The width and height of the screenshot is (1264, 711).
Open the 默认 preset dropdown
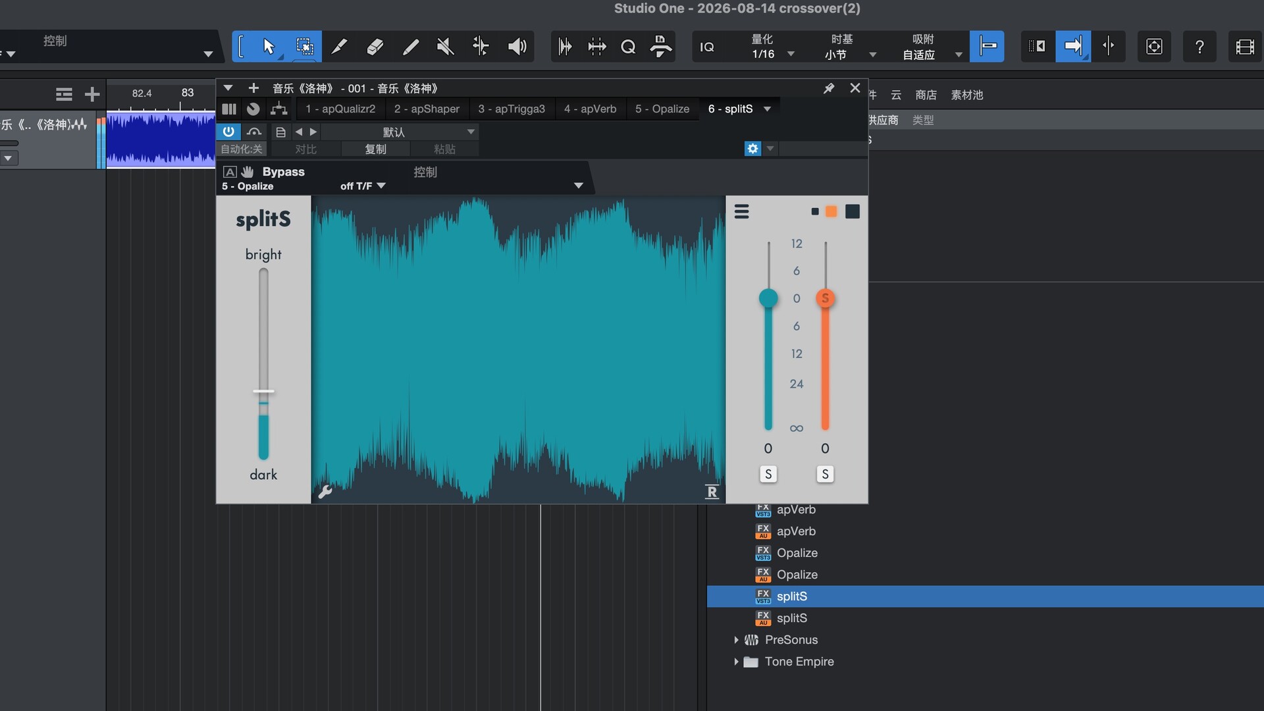tap(400, 132)
